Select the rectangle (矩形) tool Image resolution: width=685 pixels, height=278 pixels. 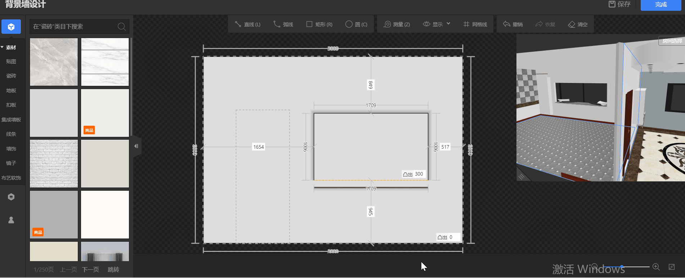click(x=319, y=24)
